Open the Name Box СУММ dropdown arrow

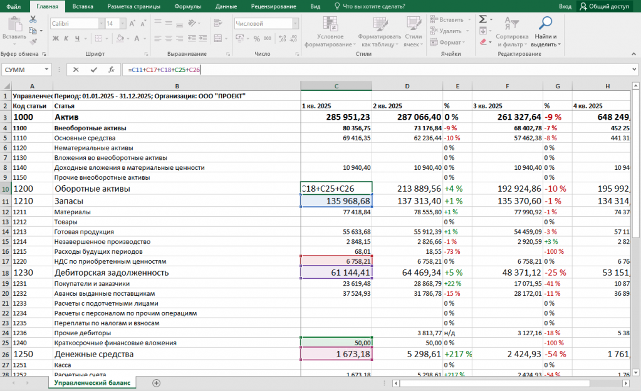[46, 70]
